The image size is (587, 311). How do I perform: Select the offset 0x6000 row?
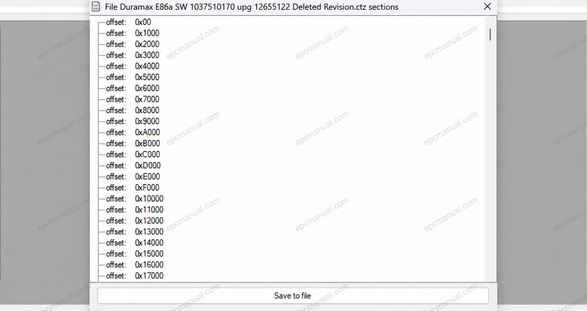coord(132,88)
